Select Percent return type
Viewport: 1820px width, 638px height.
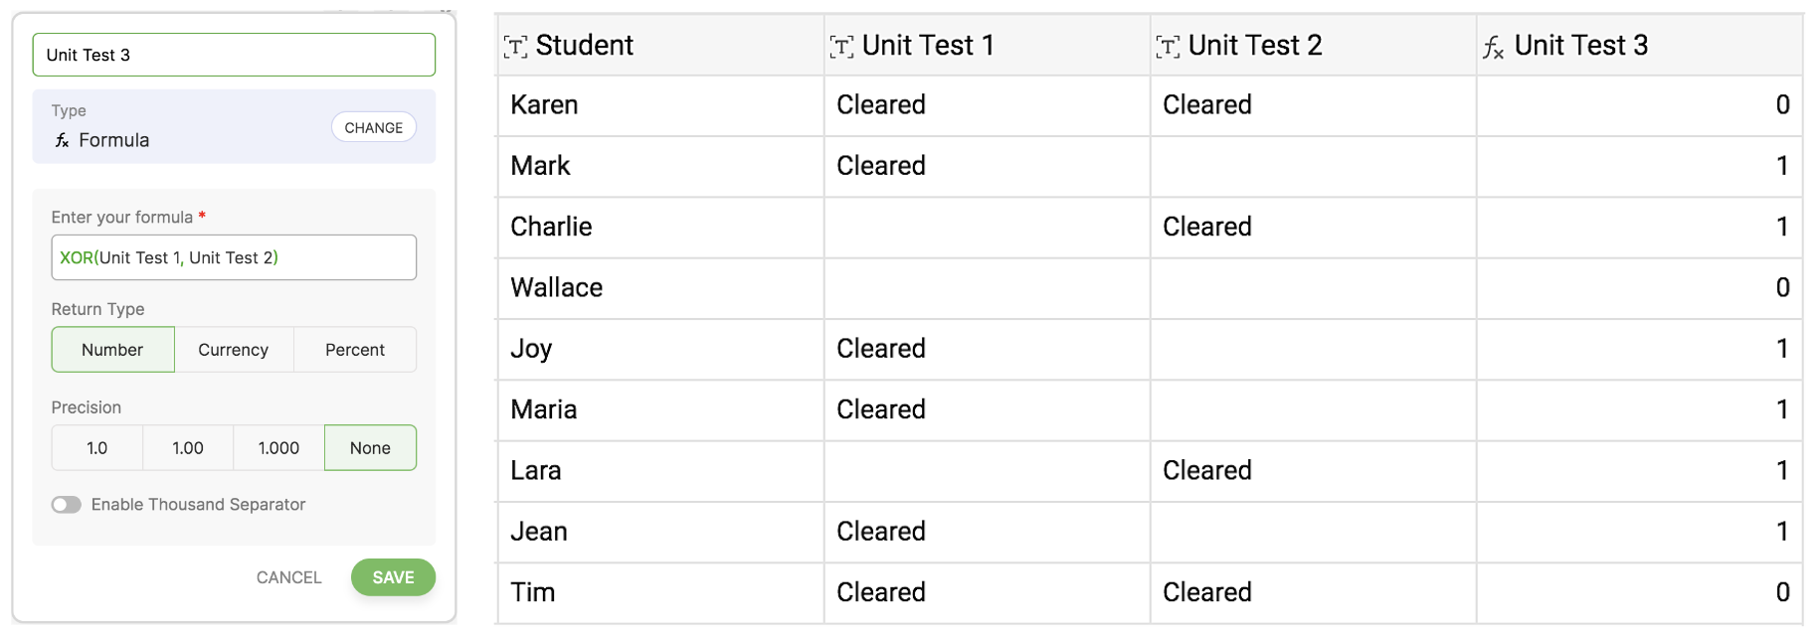pyautogui.click(x=355, y=350)
